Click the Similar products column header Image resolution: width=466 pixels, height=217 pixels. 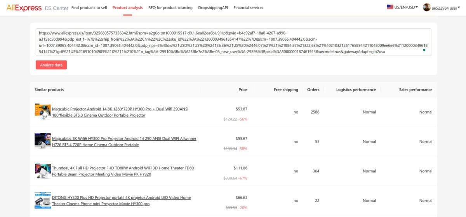[x=49, y=90]
